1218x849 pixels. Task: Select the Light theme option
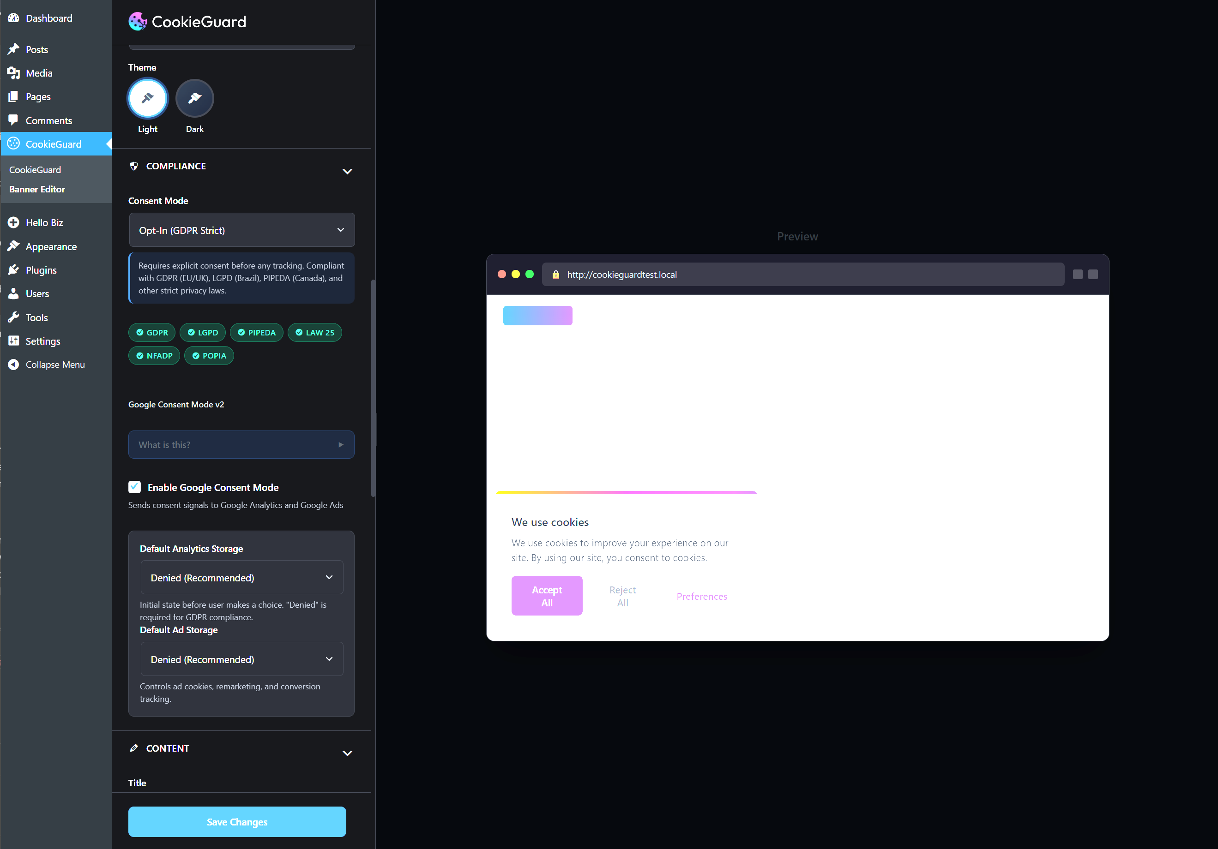pos(147,98)
